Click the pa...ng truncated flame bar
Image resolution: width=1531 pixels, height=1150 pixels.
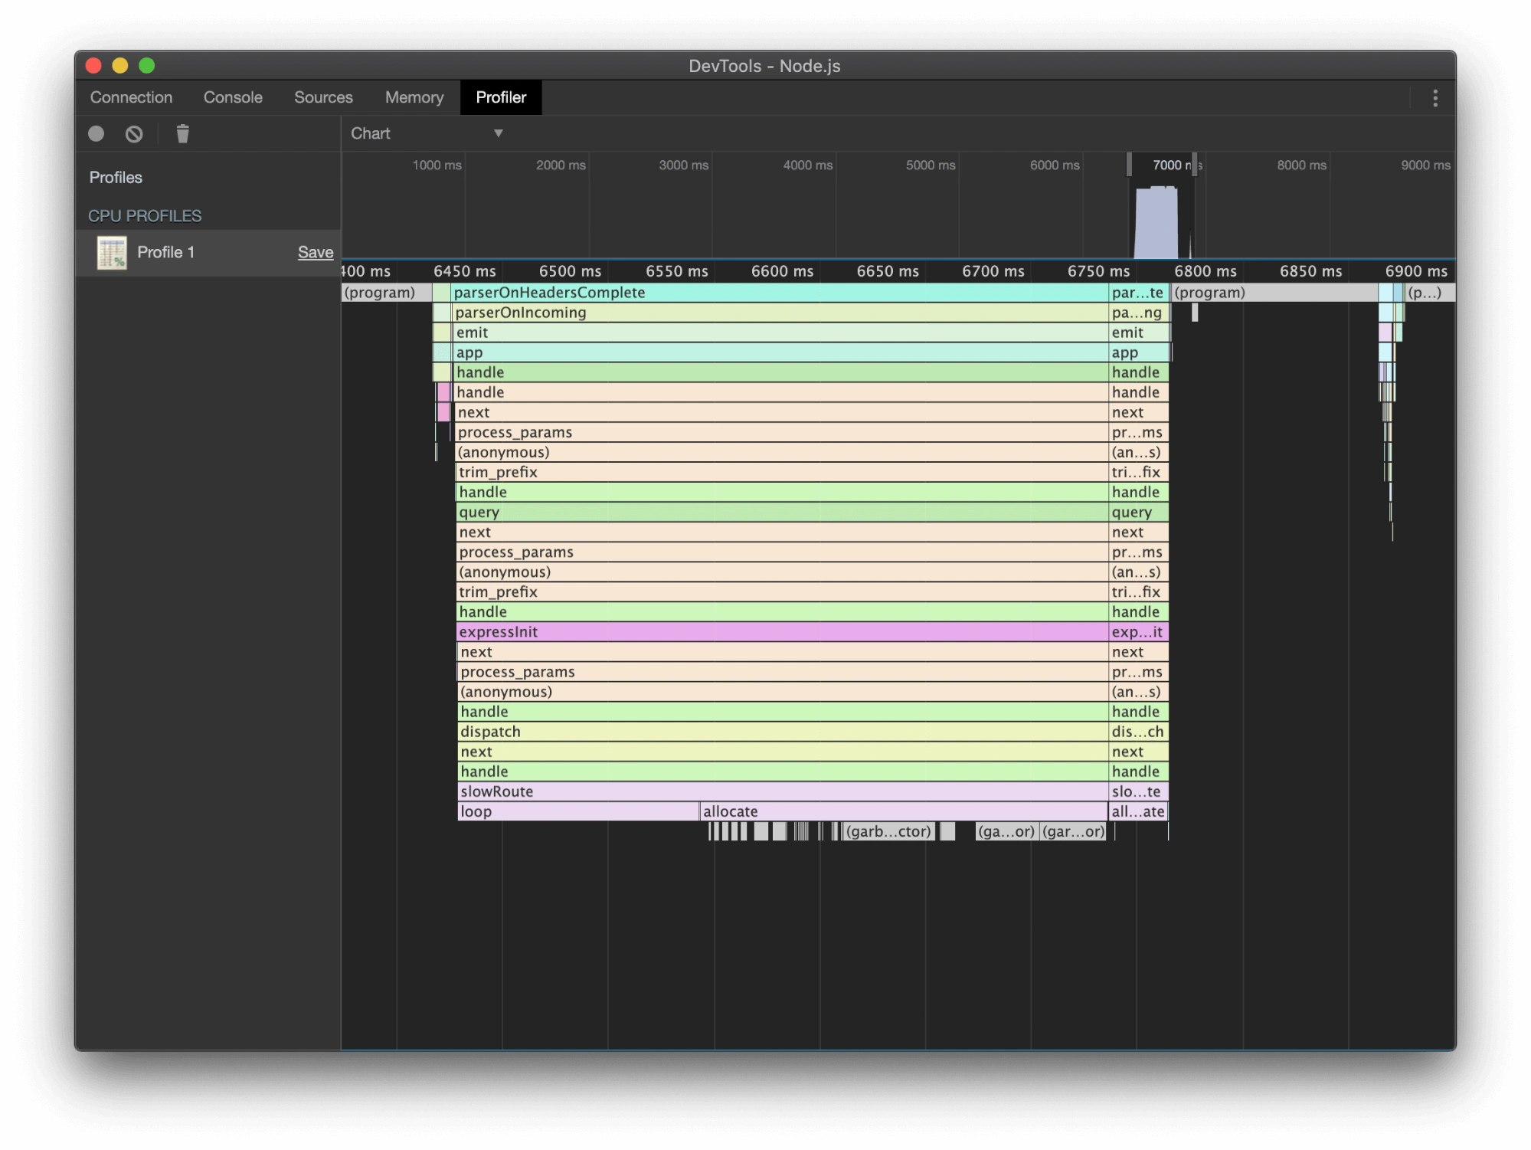(x=1139, y=313)
